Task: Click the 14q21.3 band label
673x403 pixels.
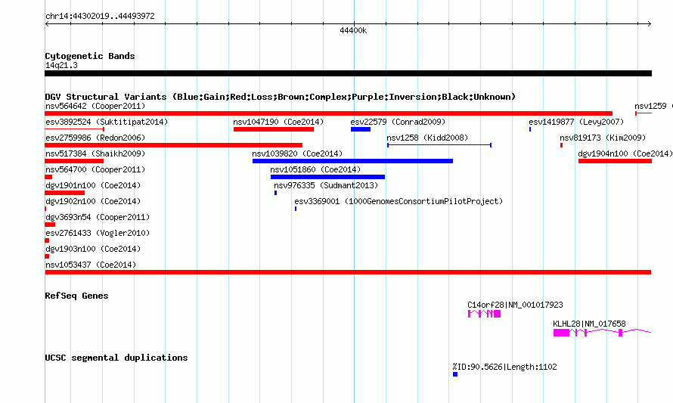Action: point(61,65)
